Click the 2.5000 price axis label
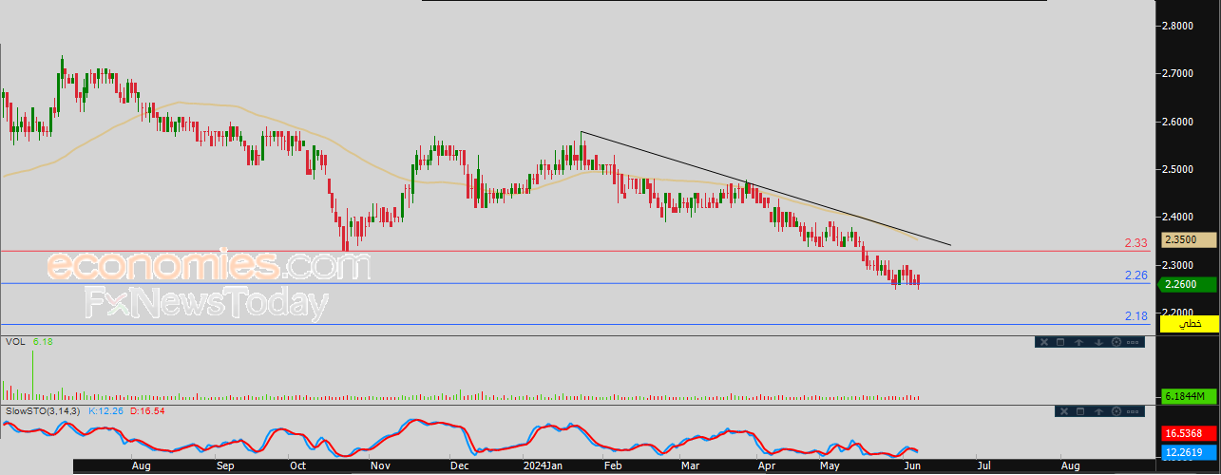The width and height of the screenshot is (1221, 475). pos(1178,169)
